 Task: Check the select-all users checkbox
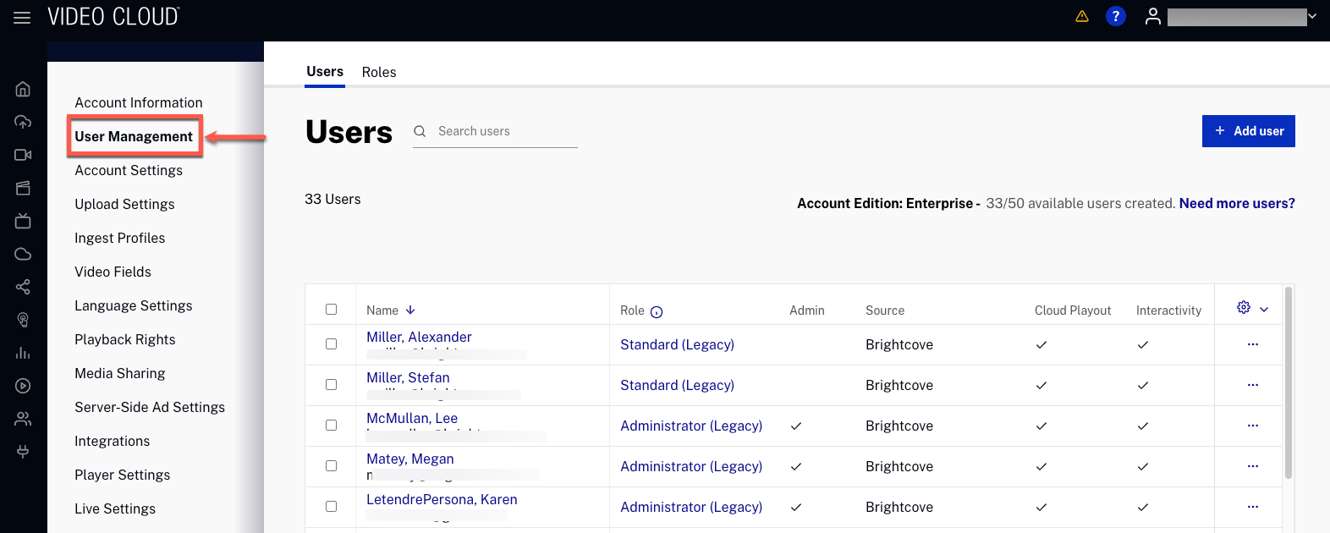(331, 310)
